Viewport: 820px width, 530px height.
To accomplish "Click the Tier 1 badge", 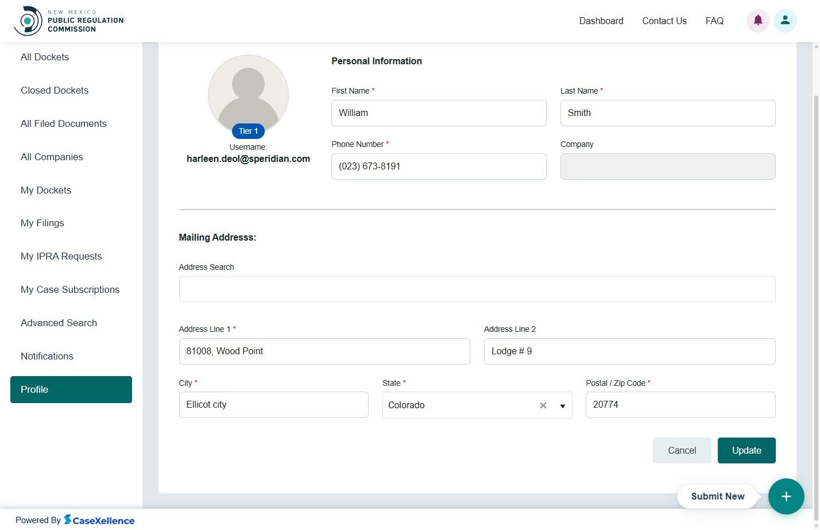I will pos(248,131).
